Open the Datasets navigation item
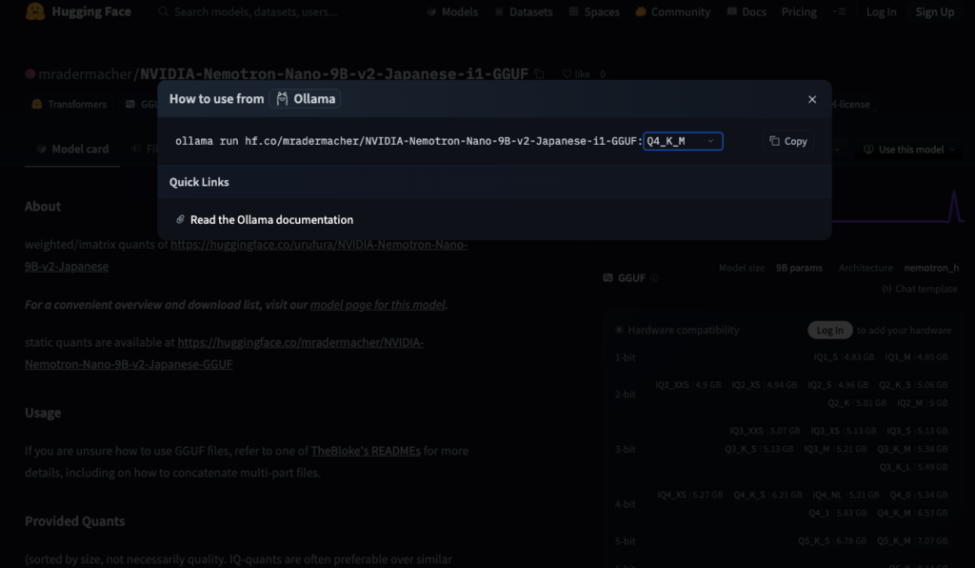 coord(524,12)
